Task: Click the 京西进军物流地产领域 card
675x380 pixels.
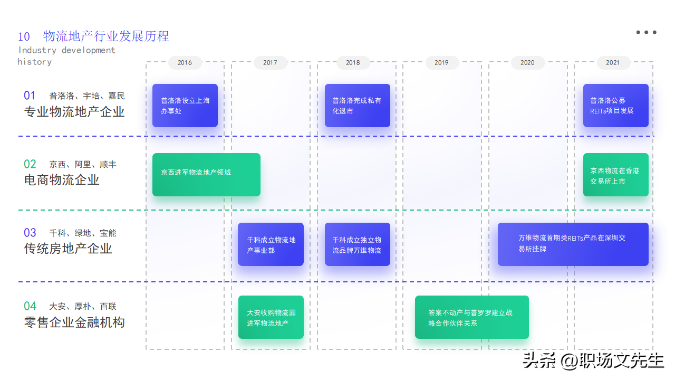Action: coord(206,175)
